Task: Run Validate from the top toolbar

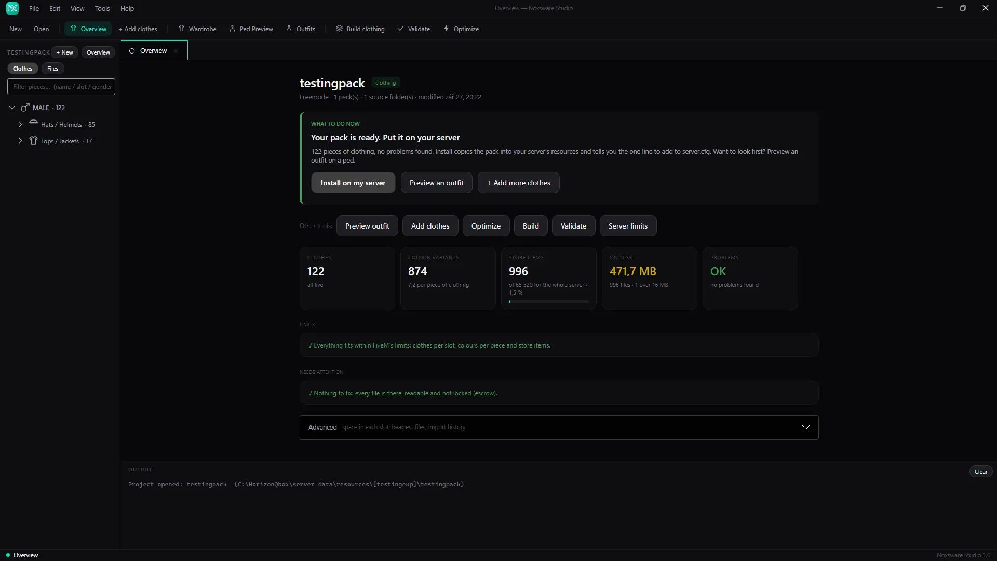Action: pyautogui.click(x=414, y=29)
